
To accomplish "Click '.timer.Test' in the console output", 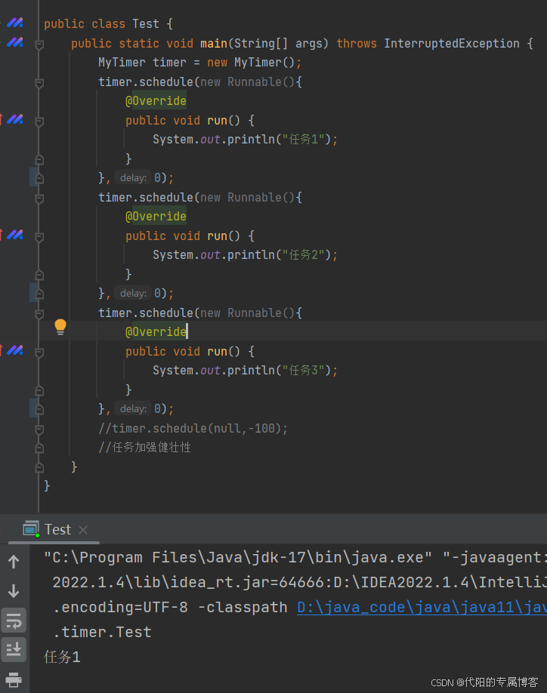I will tap(102, 632).
